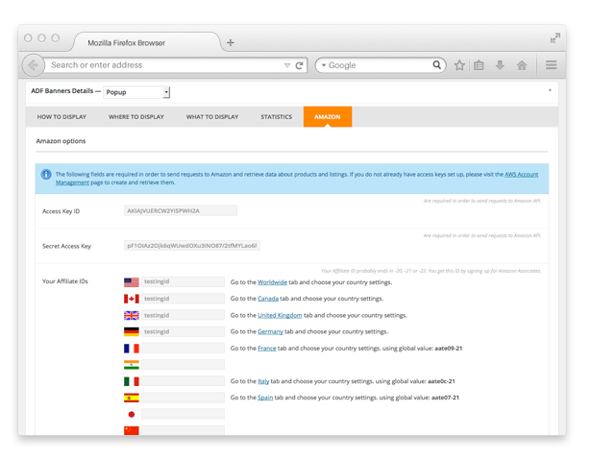Click the blue info icon in the notice
The image size is (591, 460).
click(x=46, y=174)
